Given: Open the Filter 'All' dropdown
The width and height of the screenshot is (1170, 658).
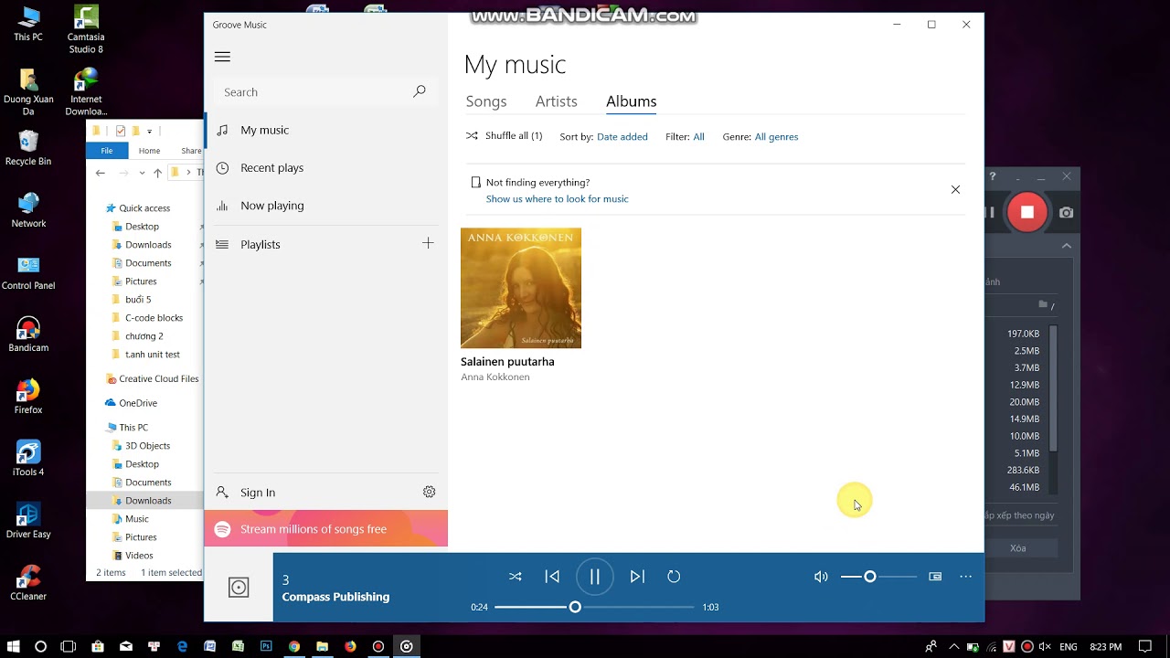Looking at the screenshot, I should pyautogui.click(x=698, y=136).
